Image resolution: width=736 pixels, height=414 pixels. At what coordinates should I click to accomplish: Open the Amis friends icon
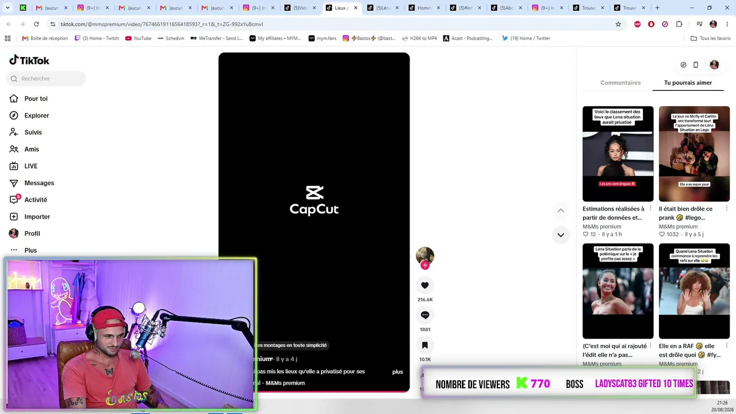click(14, 149)
